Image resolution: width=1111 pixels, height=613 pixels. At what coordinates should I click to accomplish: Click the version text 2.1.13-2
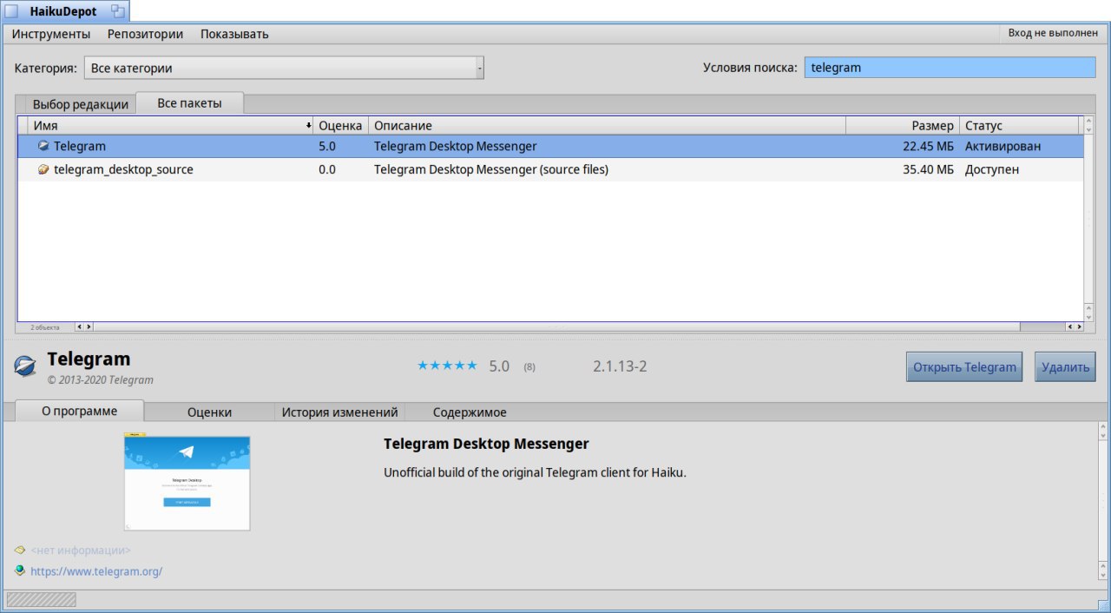[620, 366]
